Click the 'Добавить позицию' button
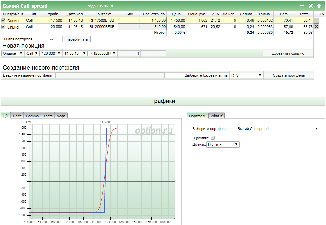The width and height of the screenshot is (326, 225). click(x=288, y=53)
